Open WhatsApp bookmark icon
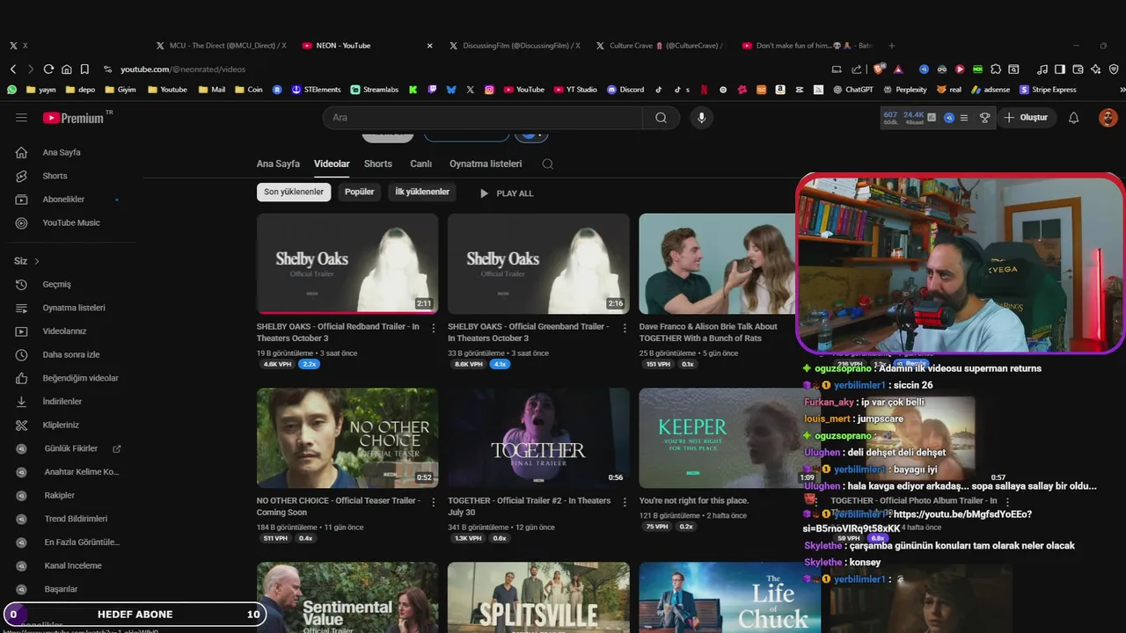 (x=11, y=90)
